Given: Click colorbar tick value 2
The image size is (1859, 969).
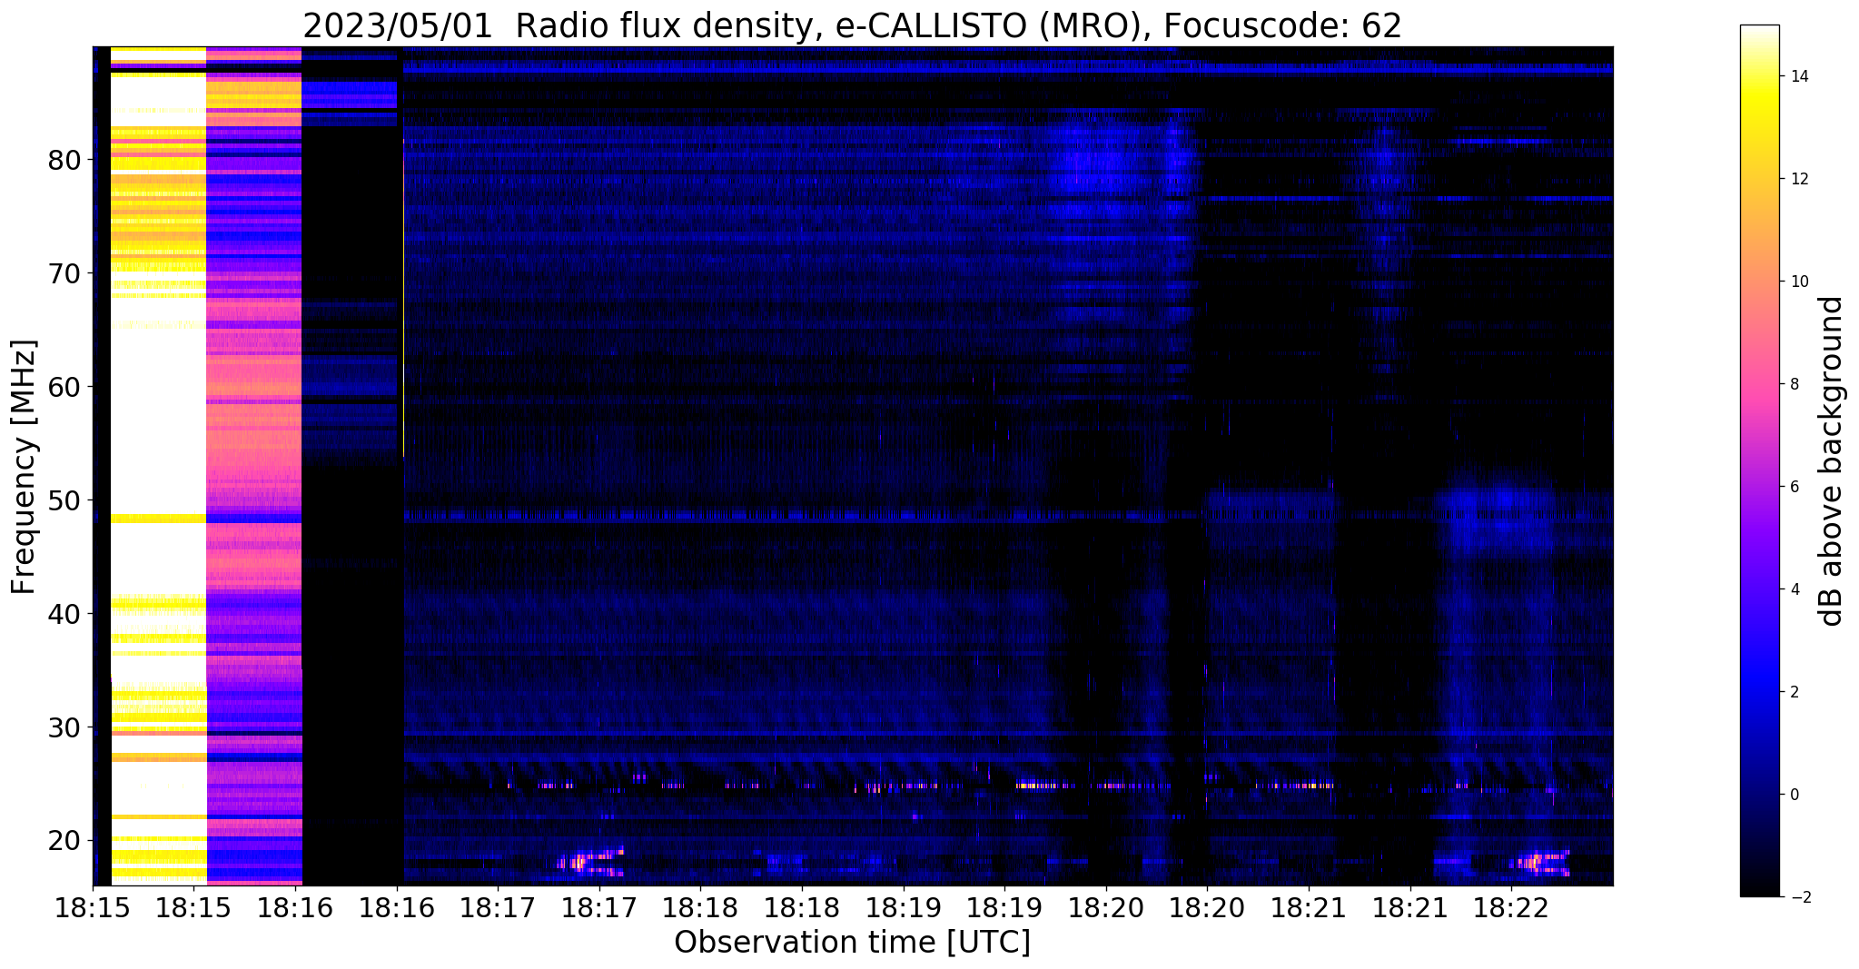Looking at the screenshot, I should click(x=1794, y=692).
